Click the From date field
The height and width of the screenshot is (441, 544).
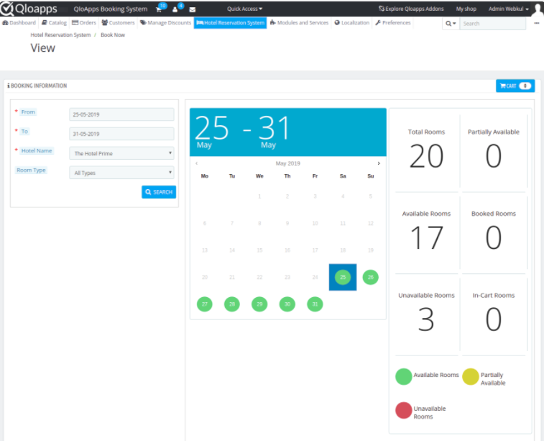[121, 114]
